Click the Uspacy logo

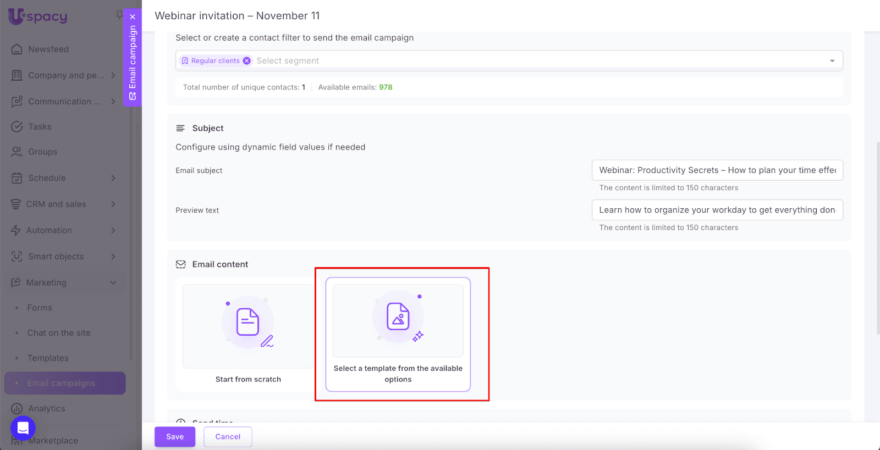38,16
